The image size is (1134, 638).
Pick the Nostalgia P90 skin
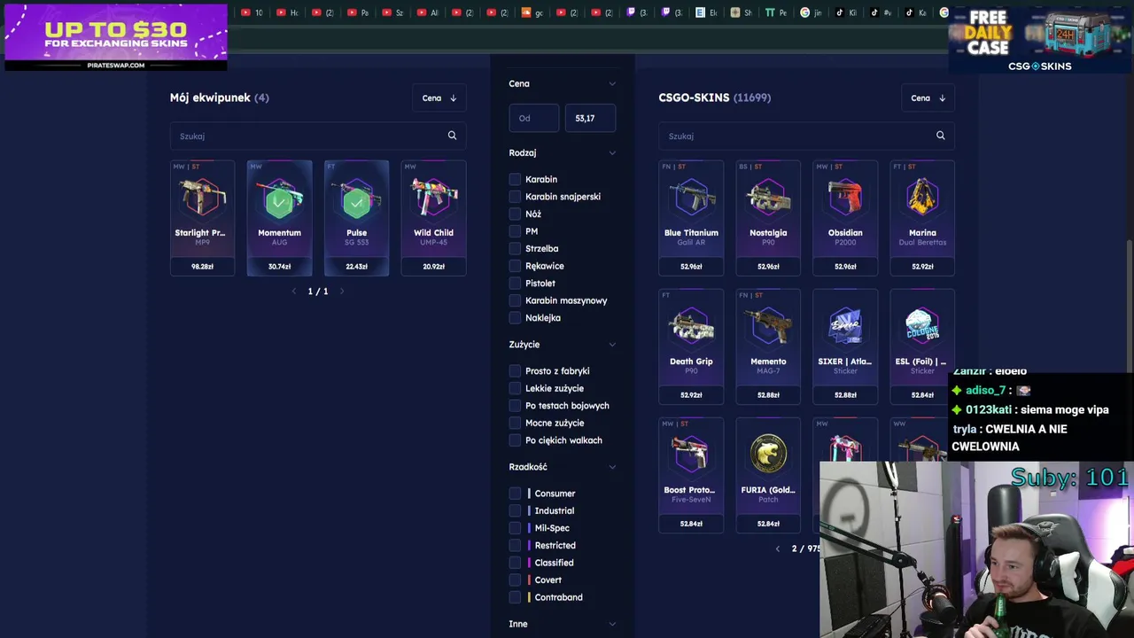(768, 218)
